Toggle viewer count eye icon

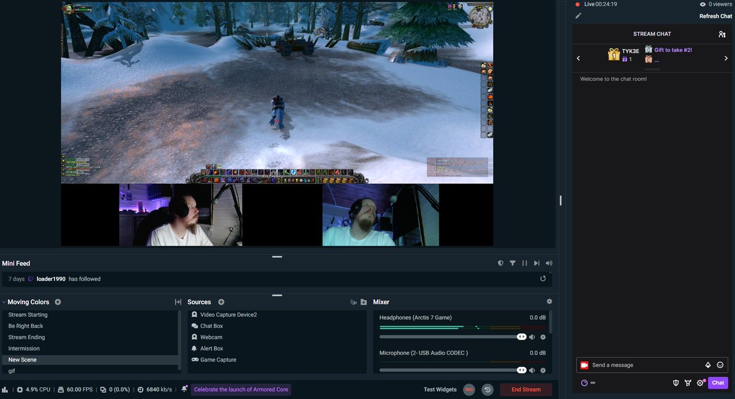[703, 4]
